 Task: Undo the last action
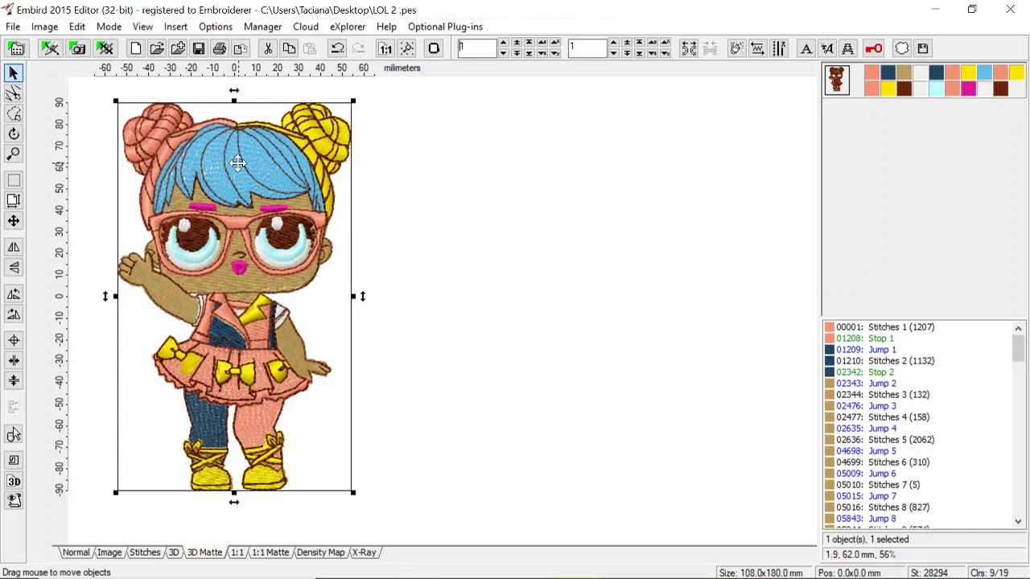pyautogui.click(x=337, y=49)
